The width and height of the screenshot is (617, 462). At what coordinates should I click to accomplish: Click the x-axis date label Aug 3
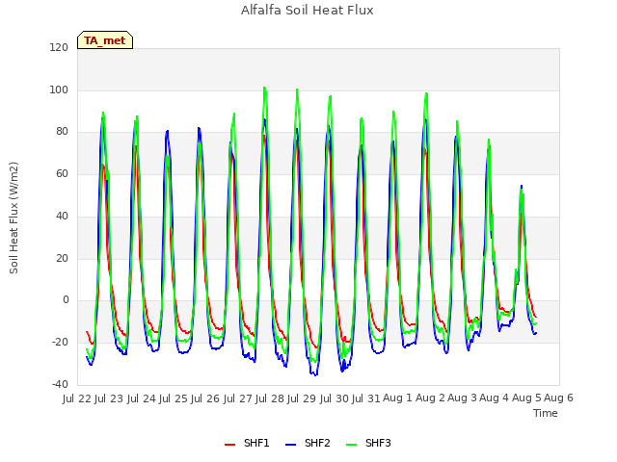[x=462, y=398]
